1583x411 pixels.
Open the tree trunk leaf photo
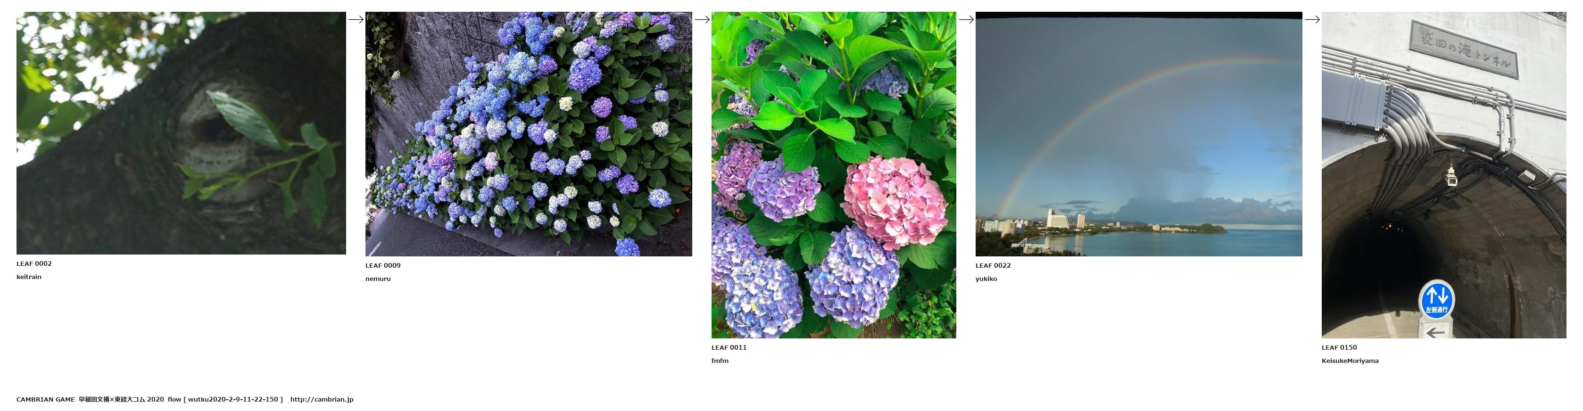(181, 133)
